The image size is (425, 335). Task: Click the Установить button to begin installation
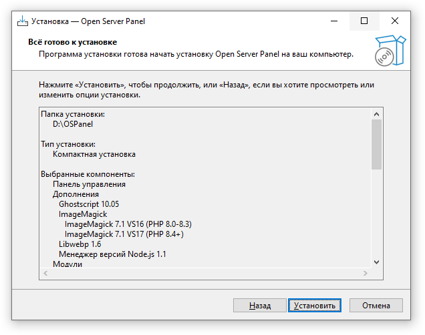click(315, 306)
